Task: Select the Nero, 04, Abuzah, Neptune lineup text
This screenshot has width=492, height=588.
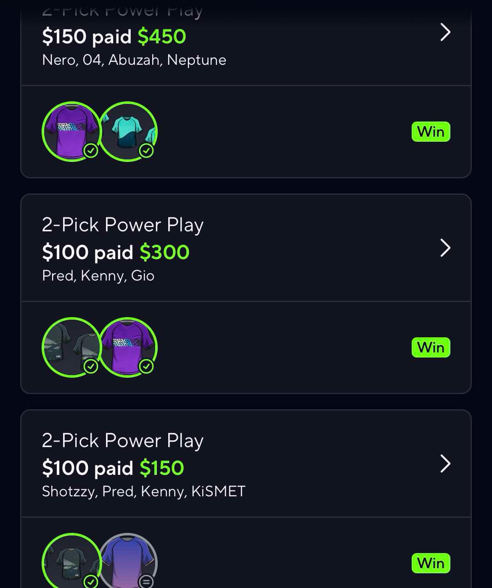Action: [x=134, y=60]
